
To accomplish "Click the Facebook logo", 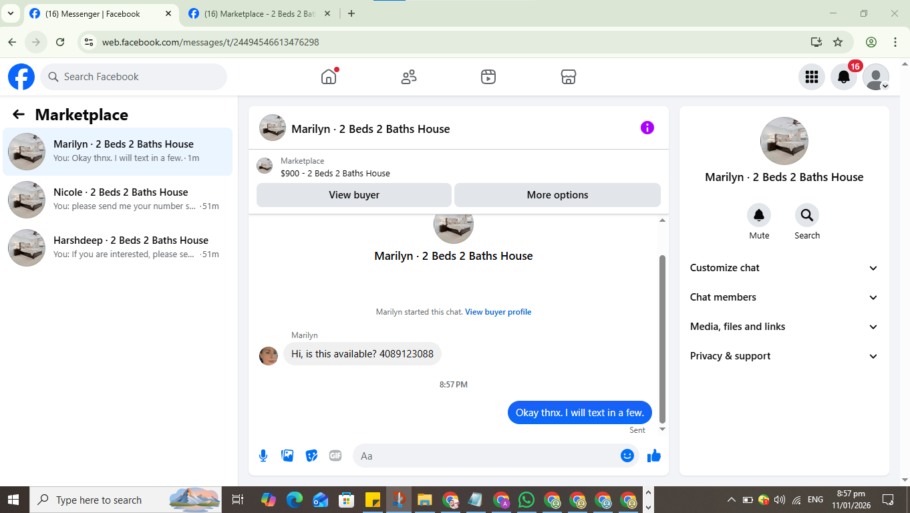I will click(x=21, y=77).
